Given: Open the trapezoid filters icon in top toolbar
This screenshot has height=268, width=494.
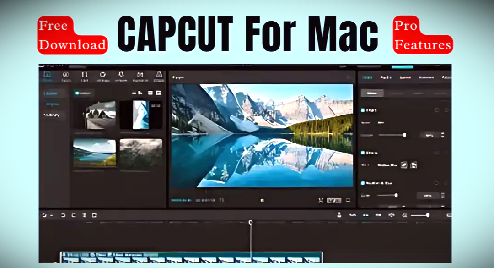Looking at the screenshot, I should click(x=159, y=76).
